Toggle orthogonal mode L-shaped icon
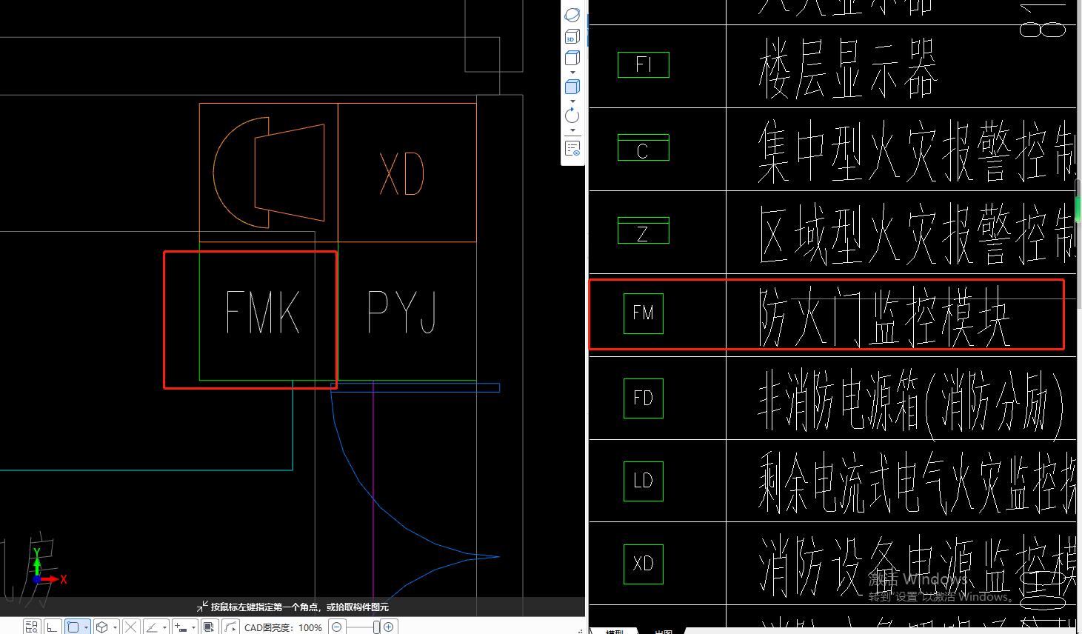The image size is (1082, 634). tap(52, 627)
